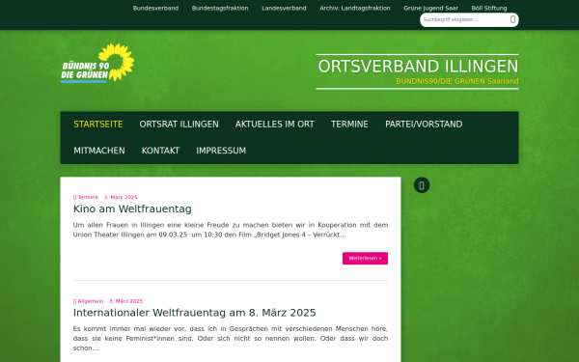Click the Bündnis 90 Die Grünen sunflower logo
Viewport: 579px width, 362px height.
(97, 63)
